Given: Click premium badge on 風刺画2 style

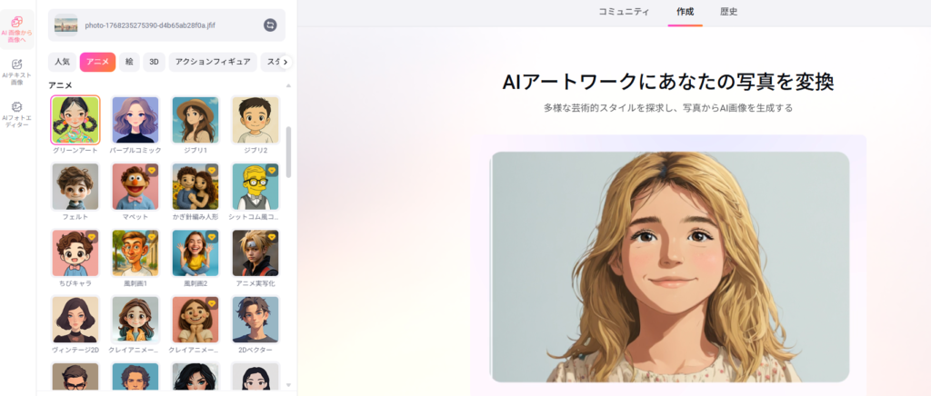Looking at the screenshot, I should 212,236.
